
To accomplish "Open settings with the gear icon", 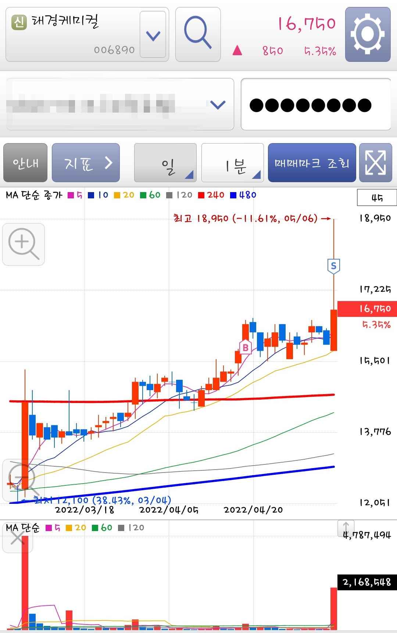I will click(x=368, y=34).
